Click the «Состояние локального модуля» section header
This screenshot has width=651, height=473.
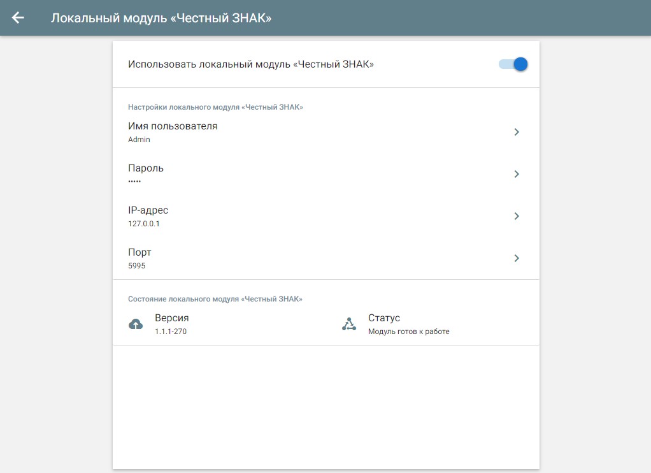pos(215,299)
